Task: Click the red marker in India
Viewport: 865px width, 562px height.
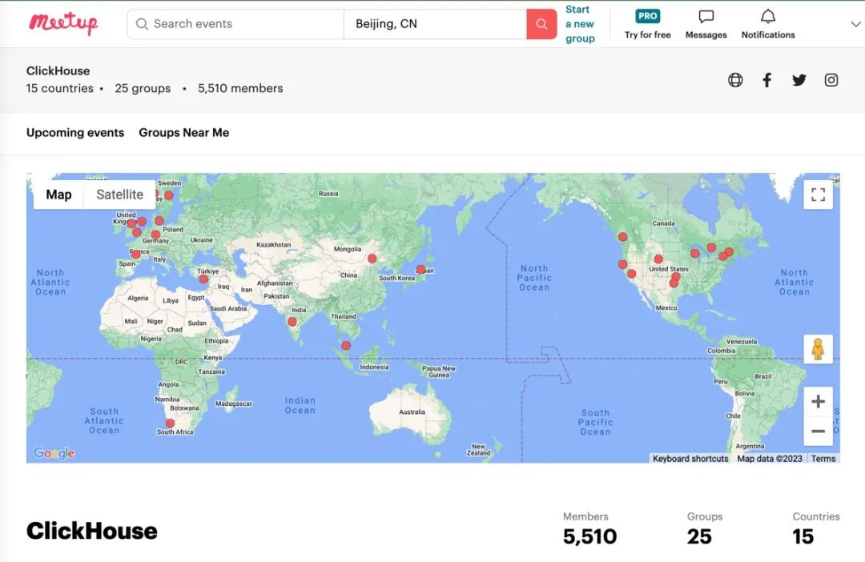Action: pos(292,322)
